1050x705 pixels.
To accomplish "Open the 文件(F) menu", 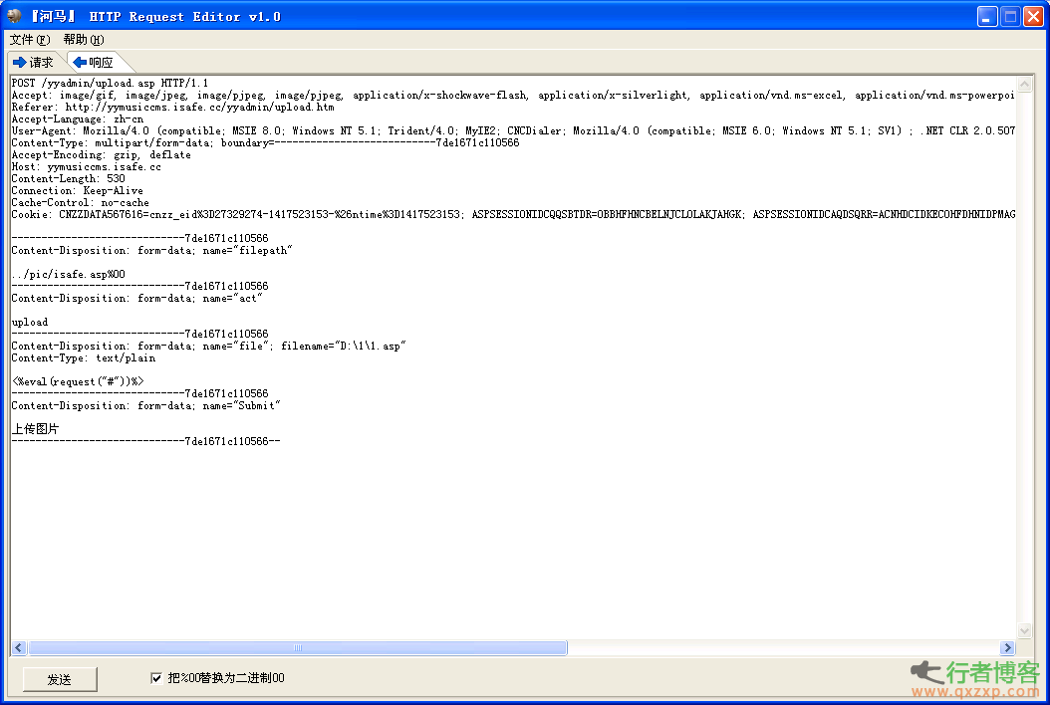I will (30, 40).
